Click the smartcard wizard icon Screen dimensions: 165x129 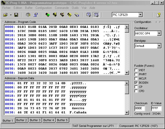pyautogui.click(x=77, y=15)
